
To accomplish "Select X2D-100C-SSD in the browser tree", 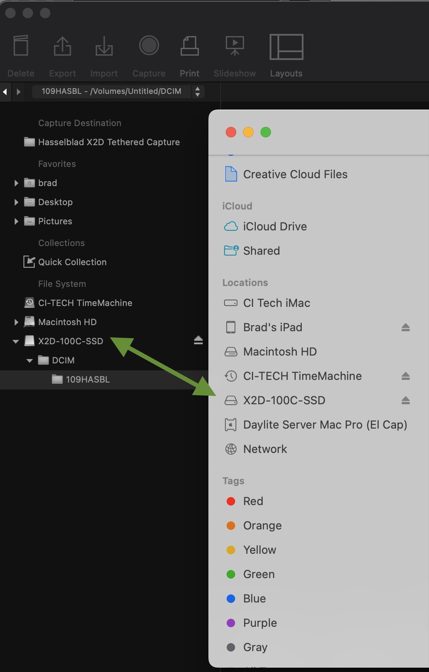I will click(70, 341).
